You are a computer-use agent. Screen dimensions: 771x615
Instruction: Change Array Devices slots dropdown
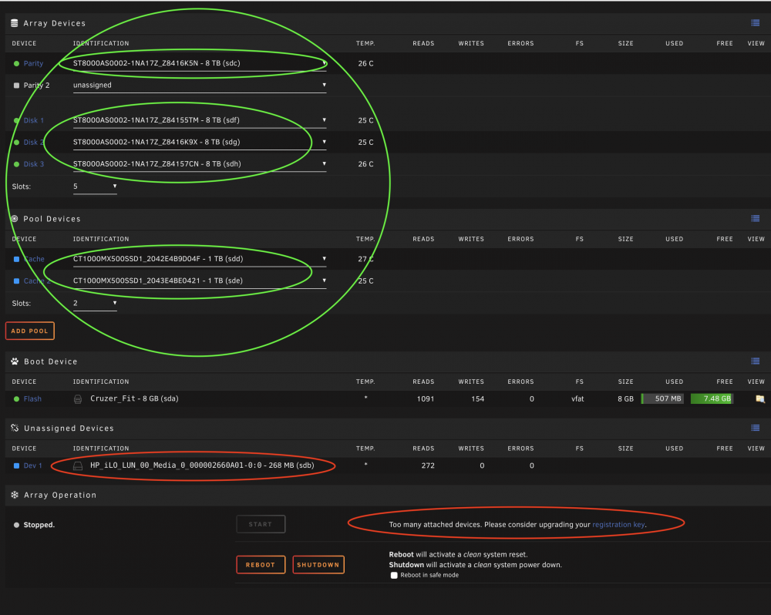click(95, 187)
